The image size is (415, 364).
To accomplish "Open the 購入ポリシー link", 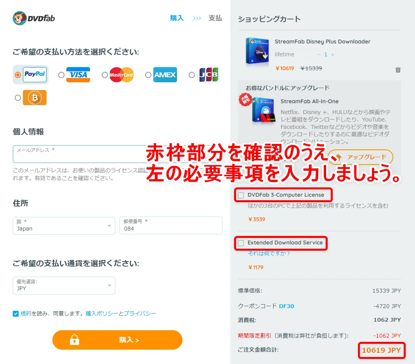I will (x=102, y=314).
